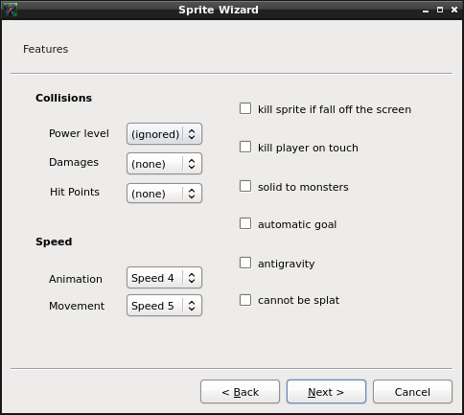Minimize the Sprite Wizard window

tap(426, 11)
